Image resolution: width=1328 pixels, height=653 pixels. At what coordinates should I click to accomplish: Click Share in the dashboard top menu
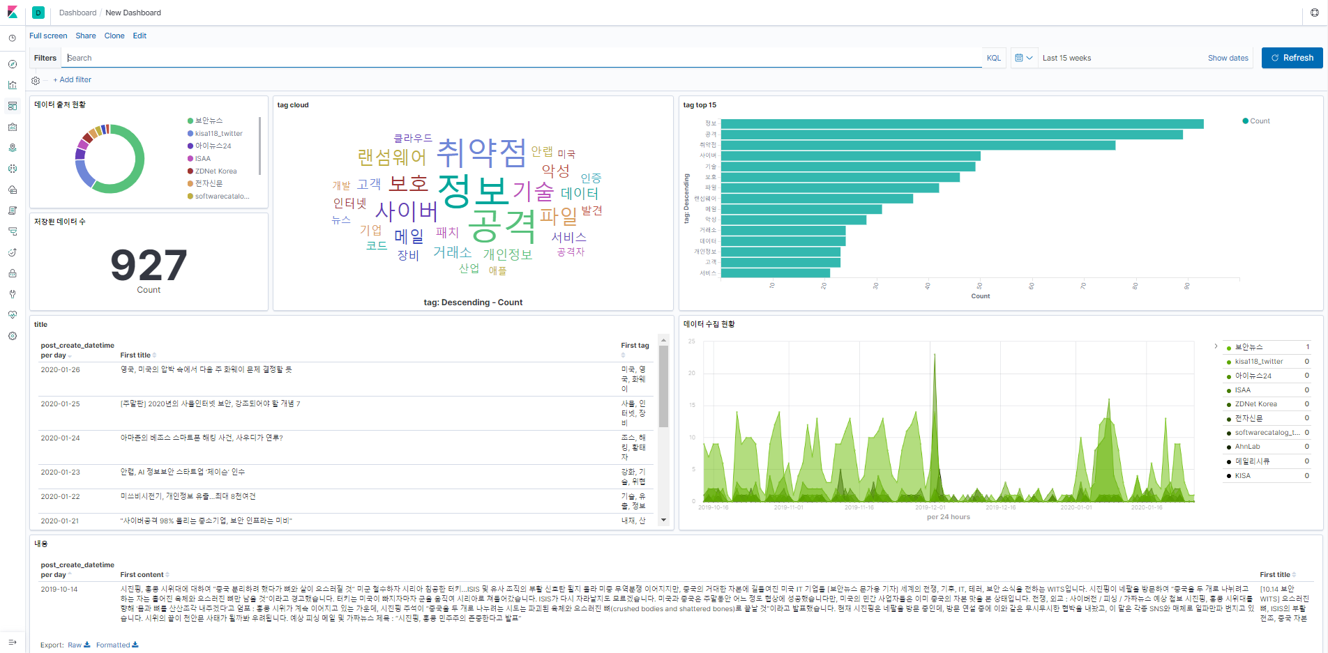coord(86,36)
